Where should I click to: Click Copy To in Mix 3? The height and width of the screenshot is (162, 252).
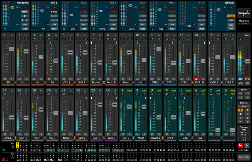(x=113, y=20)
